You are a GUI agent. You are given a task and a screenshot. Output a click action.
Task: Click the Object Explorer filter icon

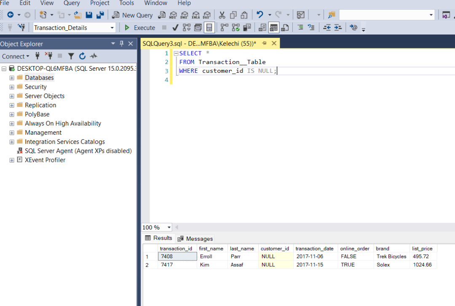tap(71, 56)
